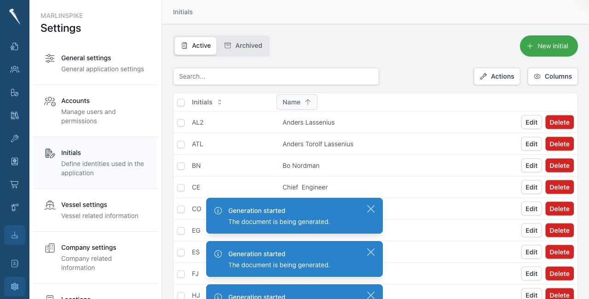Click the settings gear icon in sidebar
Viewport: 589px width, 299px height.
(x=15, y=287)
